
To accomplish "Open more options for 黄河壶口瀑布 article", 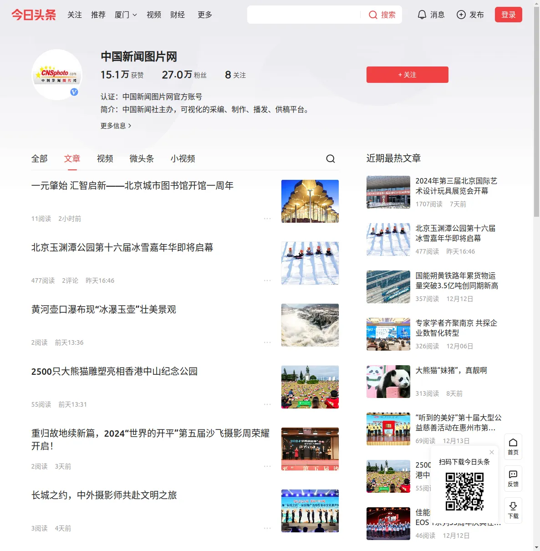I will [x=267, y=342].
